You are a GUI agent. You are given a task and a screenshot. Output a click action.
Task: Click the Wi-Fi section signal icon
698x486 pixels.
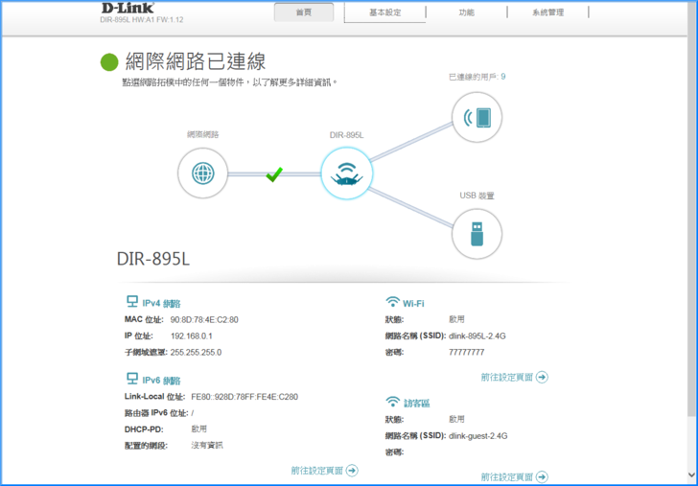(x=392, y=302)
